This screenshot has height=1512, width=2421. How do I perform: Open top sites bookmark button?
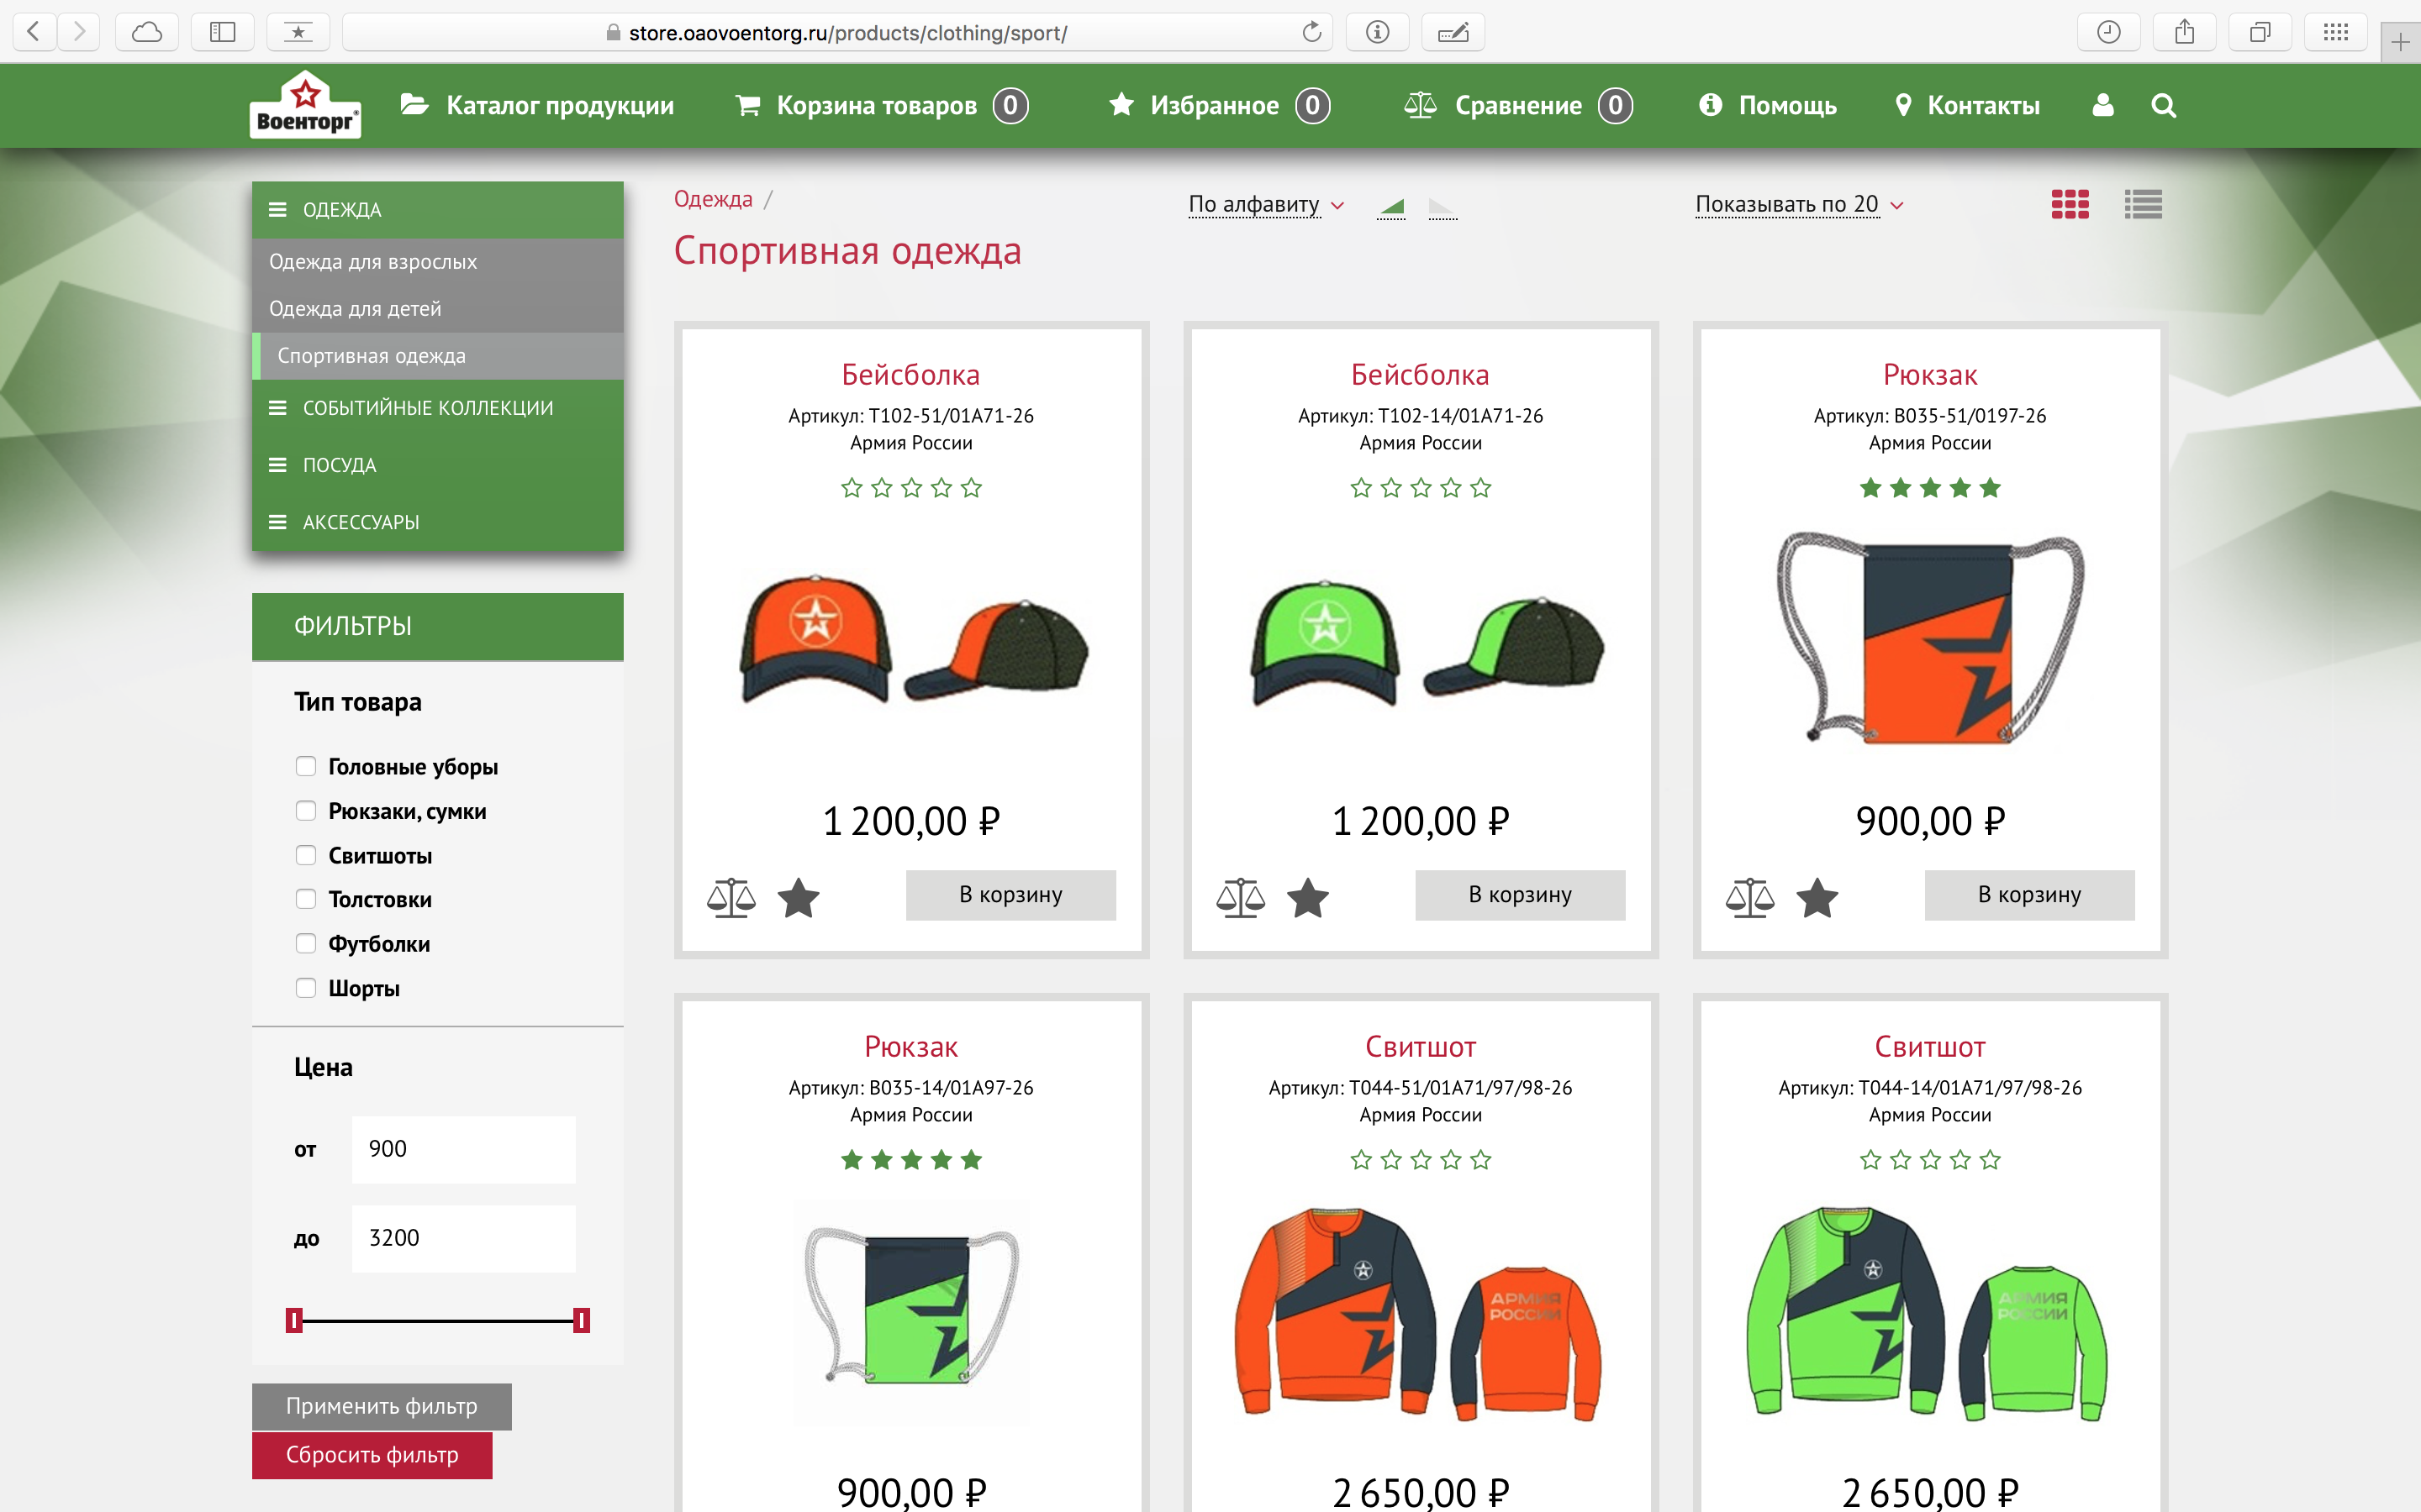click(298, 32)
